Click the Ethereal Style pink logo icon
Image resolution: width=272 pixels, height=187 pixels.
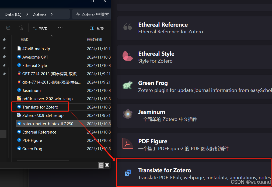127,56
